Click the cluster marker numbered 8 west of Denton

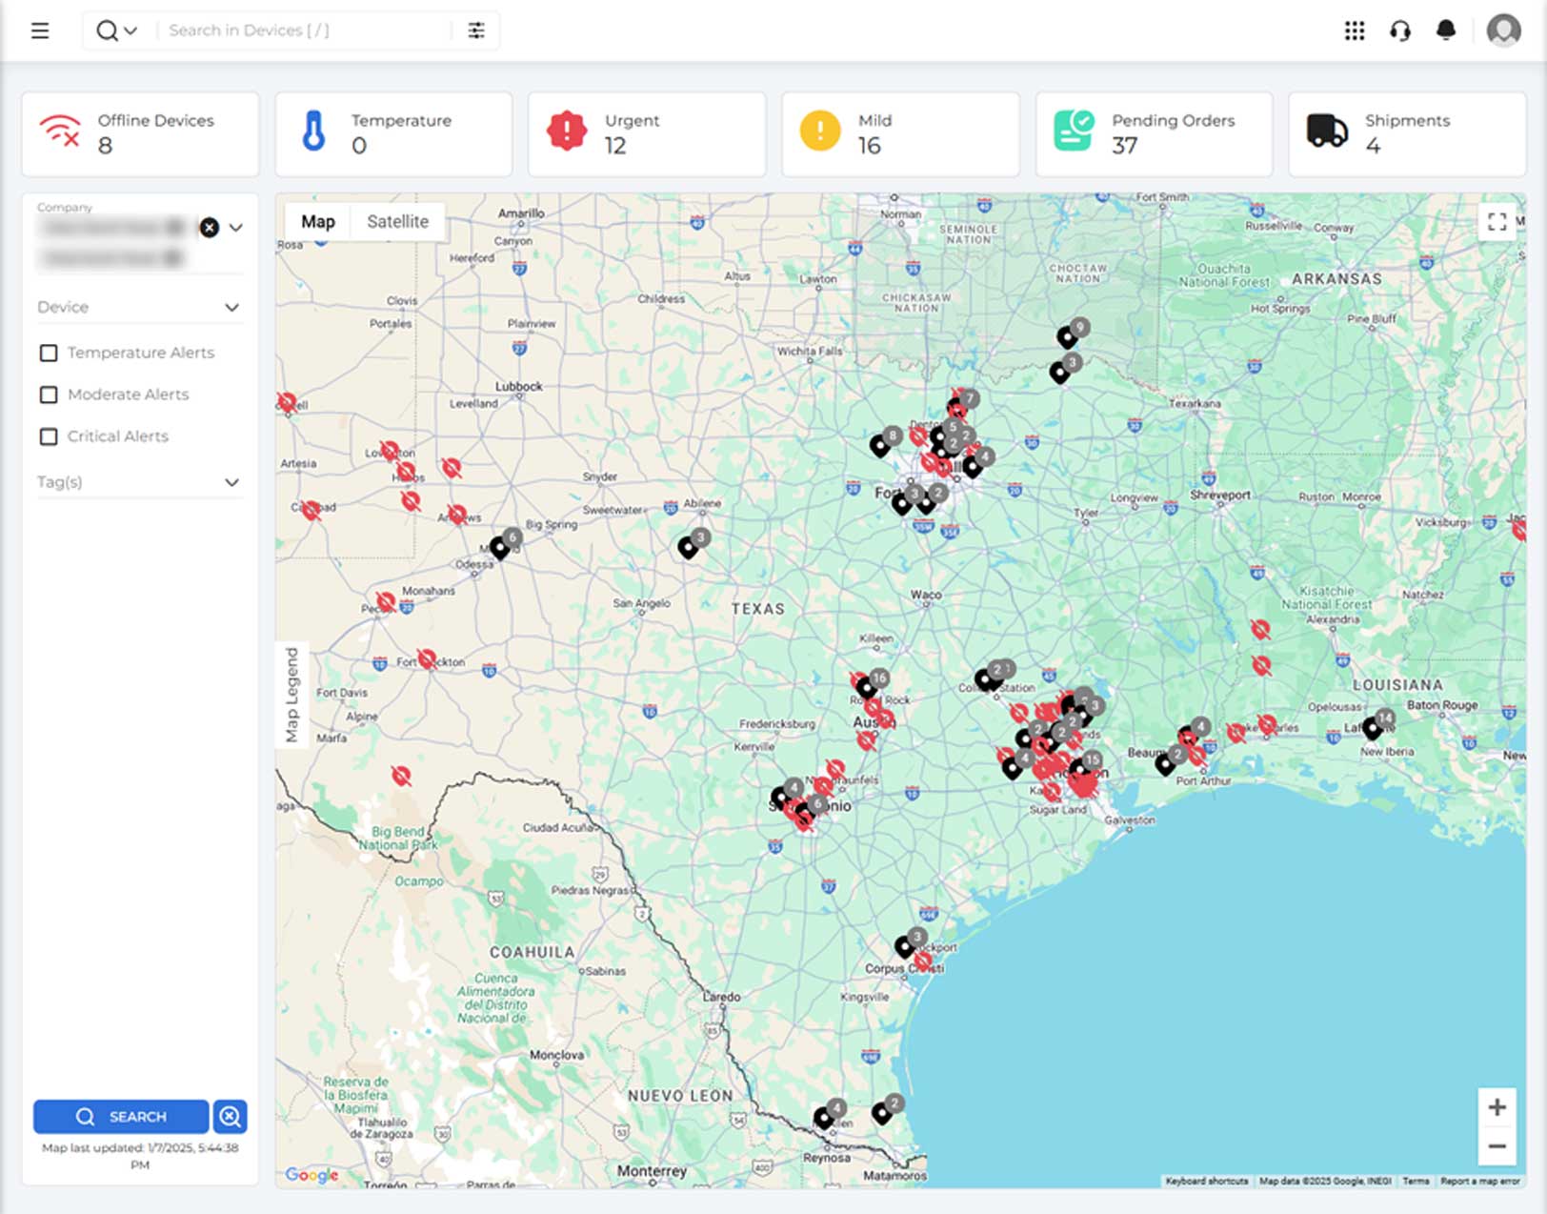[880, 445]
